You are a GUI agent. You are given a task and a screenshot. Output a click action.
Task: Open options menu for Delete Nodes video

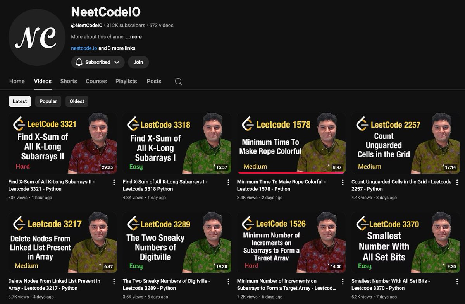[x=114, y=281]
